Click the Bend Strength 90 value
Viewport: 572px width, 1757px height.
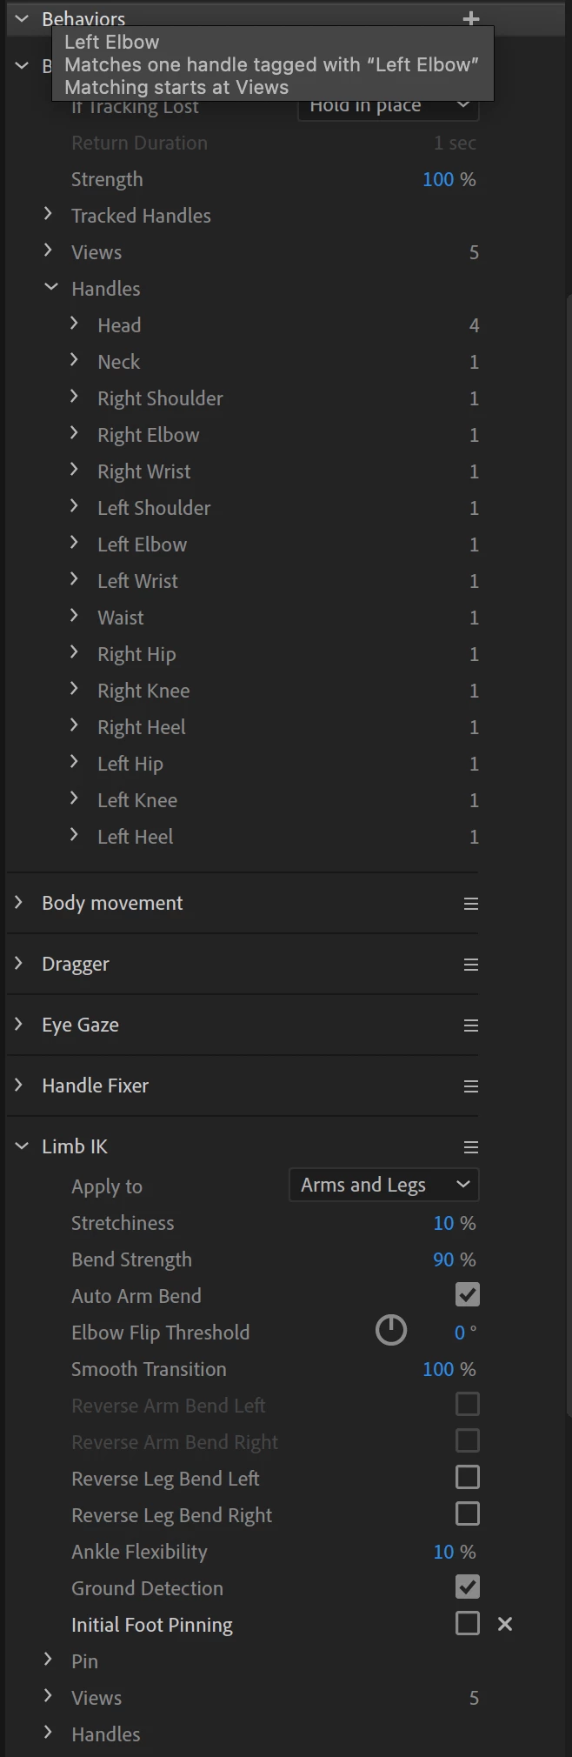click(443, 1259)
